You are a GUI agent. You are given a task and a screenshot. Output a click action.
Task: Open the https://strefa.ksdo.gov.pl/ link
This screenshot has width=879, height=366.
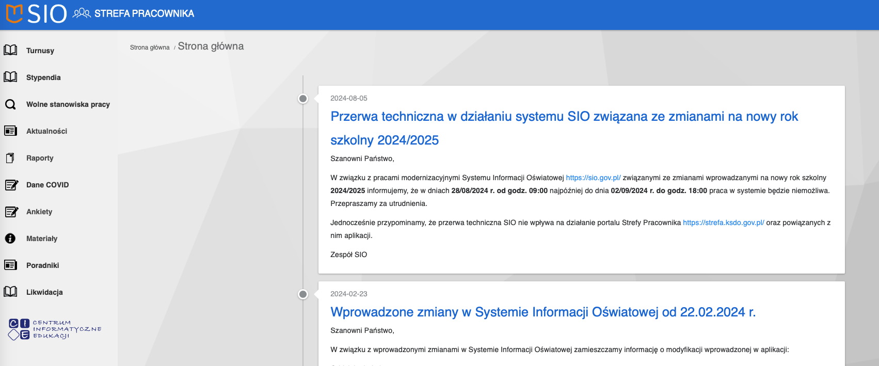pyautogui.click(x=723, y=222)
